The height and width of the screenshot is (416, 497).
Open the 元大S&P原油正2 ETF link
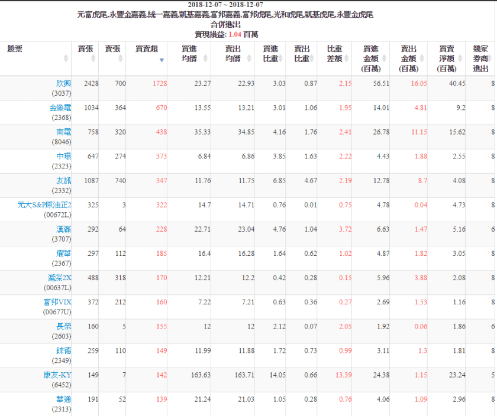pos(45,204)
